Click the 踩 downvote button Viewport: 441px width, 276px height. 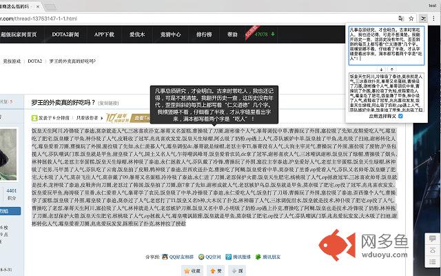point(237,270)
